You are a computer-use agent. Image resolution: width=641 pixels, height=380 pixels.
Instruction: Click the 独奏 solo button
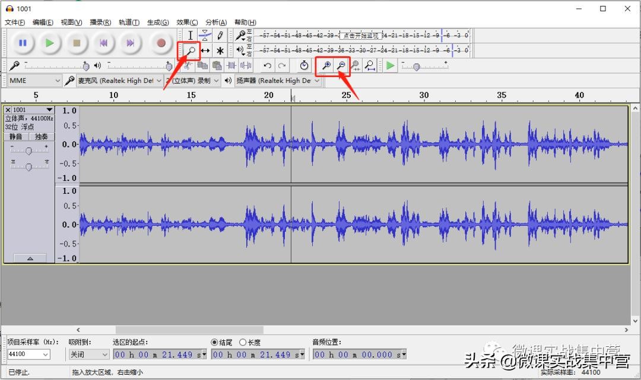[x=42, y=137]
